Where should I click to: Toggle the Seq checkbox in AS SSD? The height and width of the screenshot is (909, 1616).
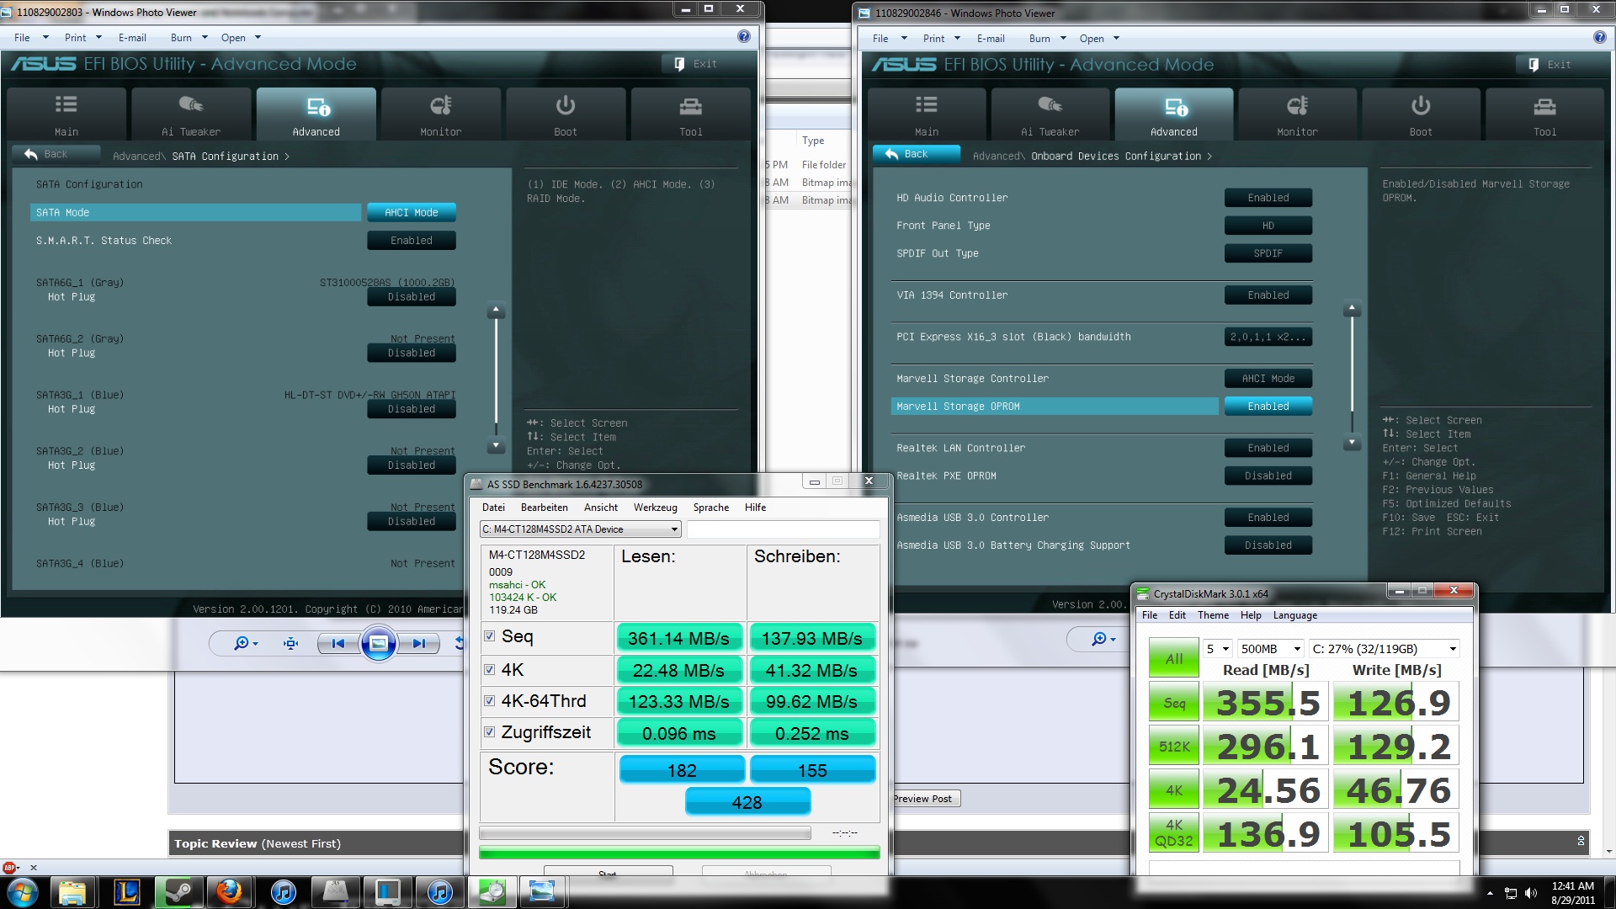click(x=489, y=636)
